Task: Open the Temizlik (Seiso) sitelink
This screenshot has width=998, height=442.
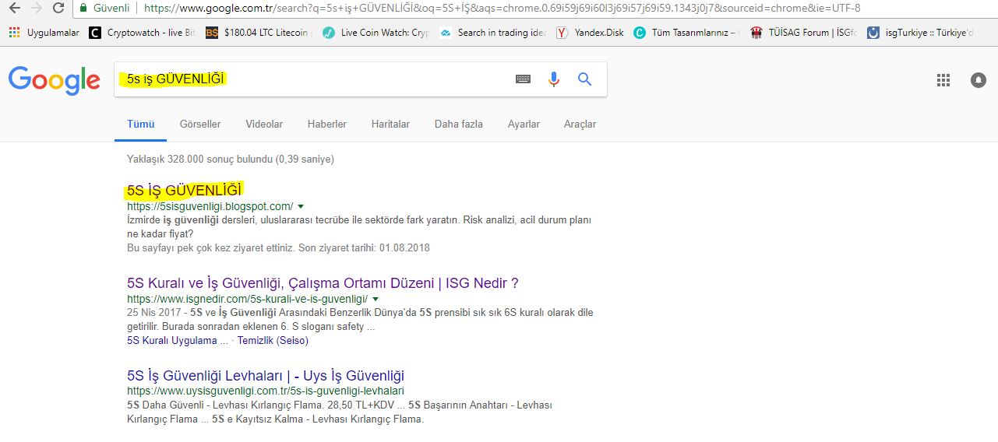Action: 273,341
